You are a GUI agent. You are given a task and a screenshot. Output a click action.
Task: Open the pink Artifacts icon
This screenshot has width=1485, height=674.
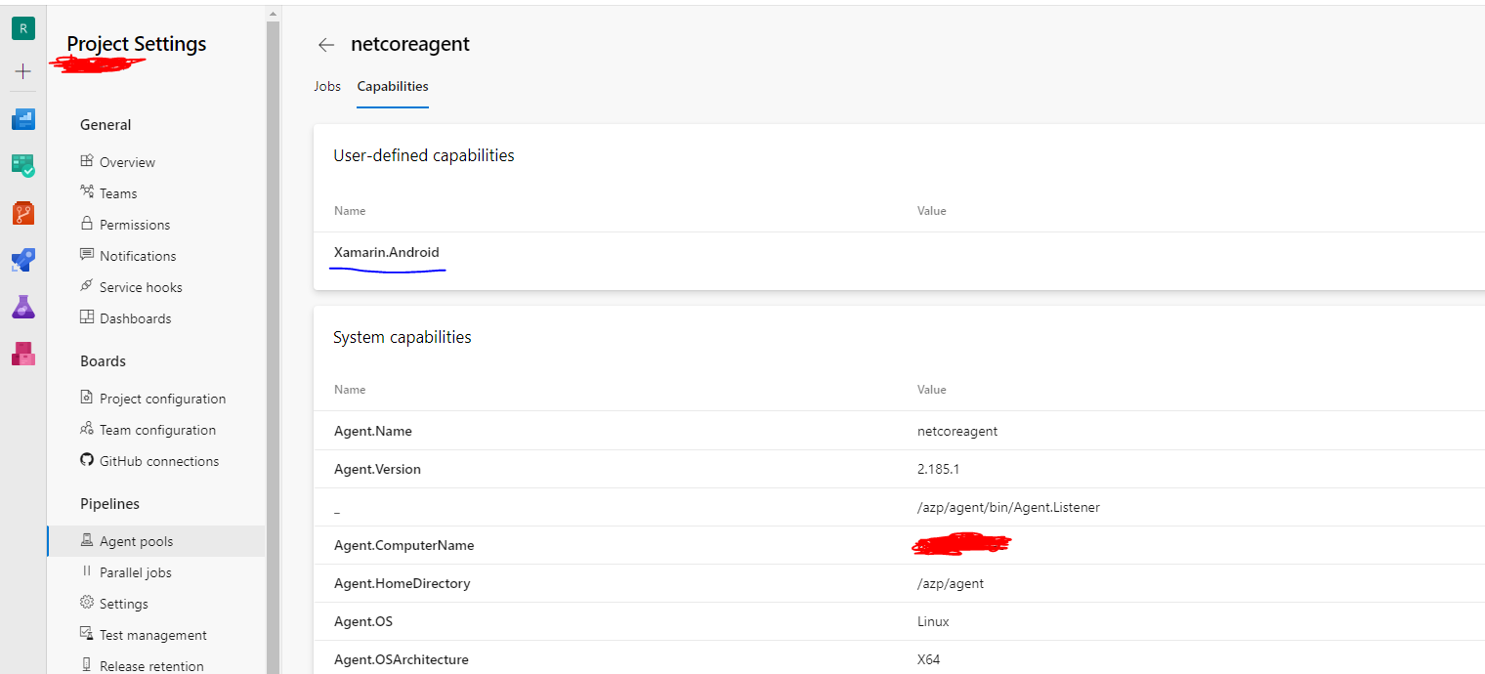click(x=23, y=354)
